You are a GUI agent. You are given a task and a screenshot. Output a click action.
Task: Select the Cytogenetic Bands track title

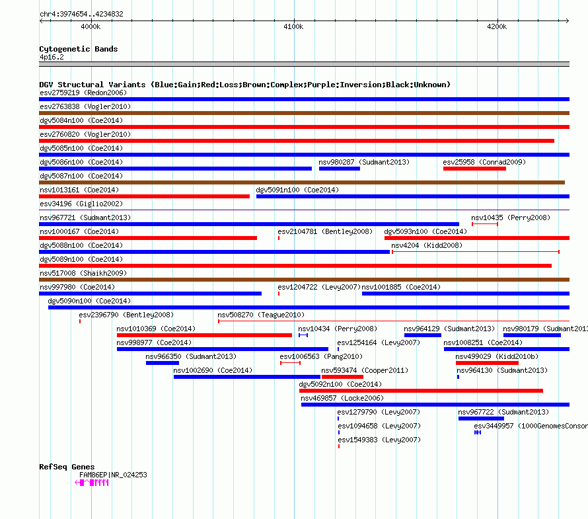click(x=79, y=49)
